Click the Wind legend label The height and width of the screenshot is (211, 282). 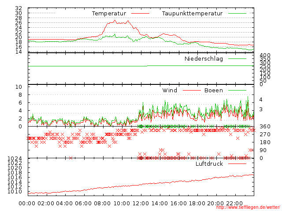tap(170, 90)
